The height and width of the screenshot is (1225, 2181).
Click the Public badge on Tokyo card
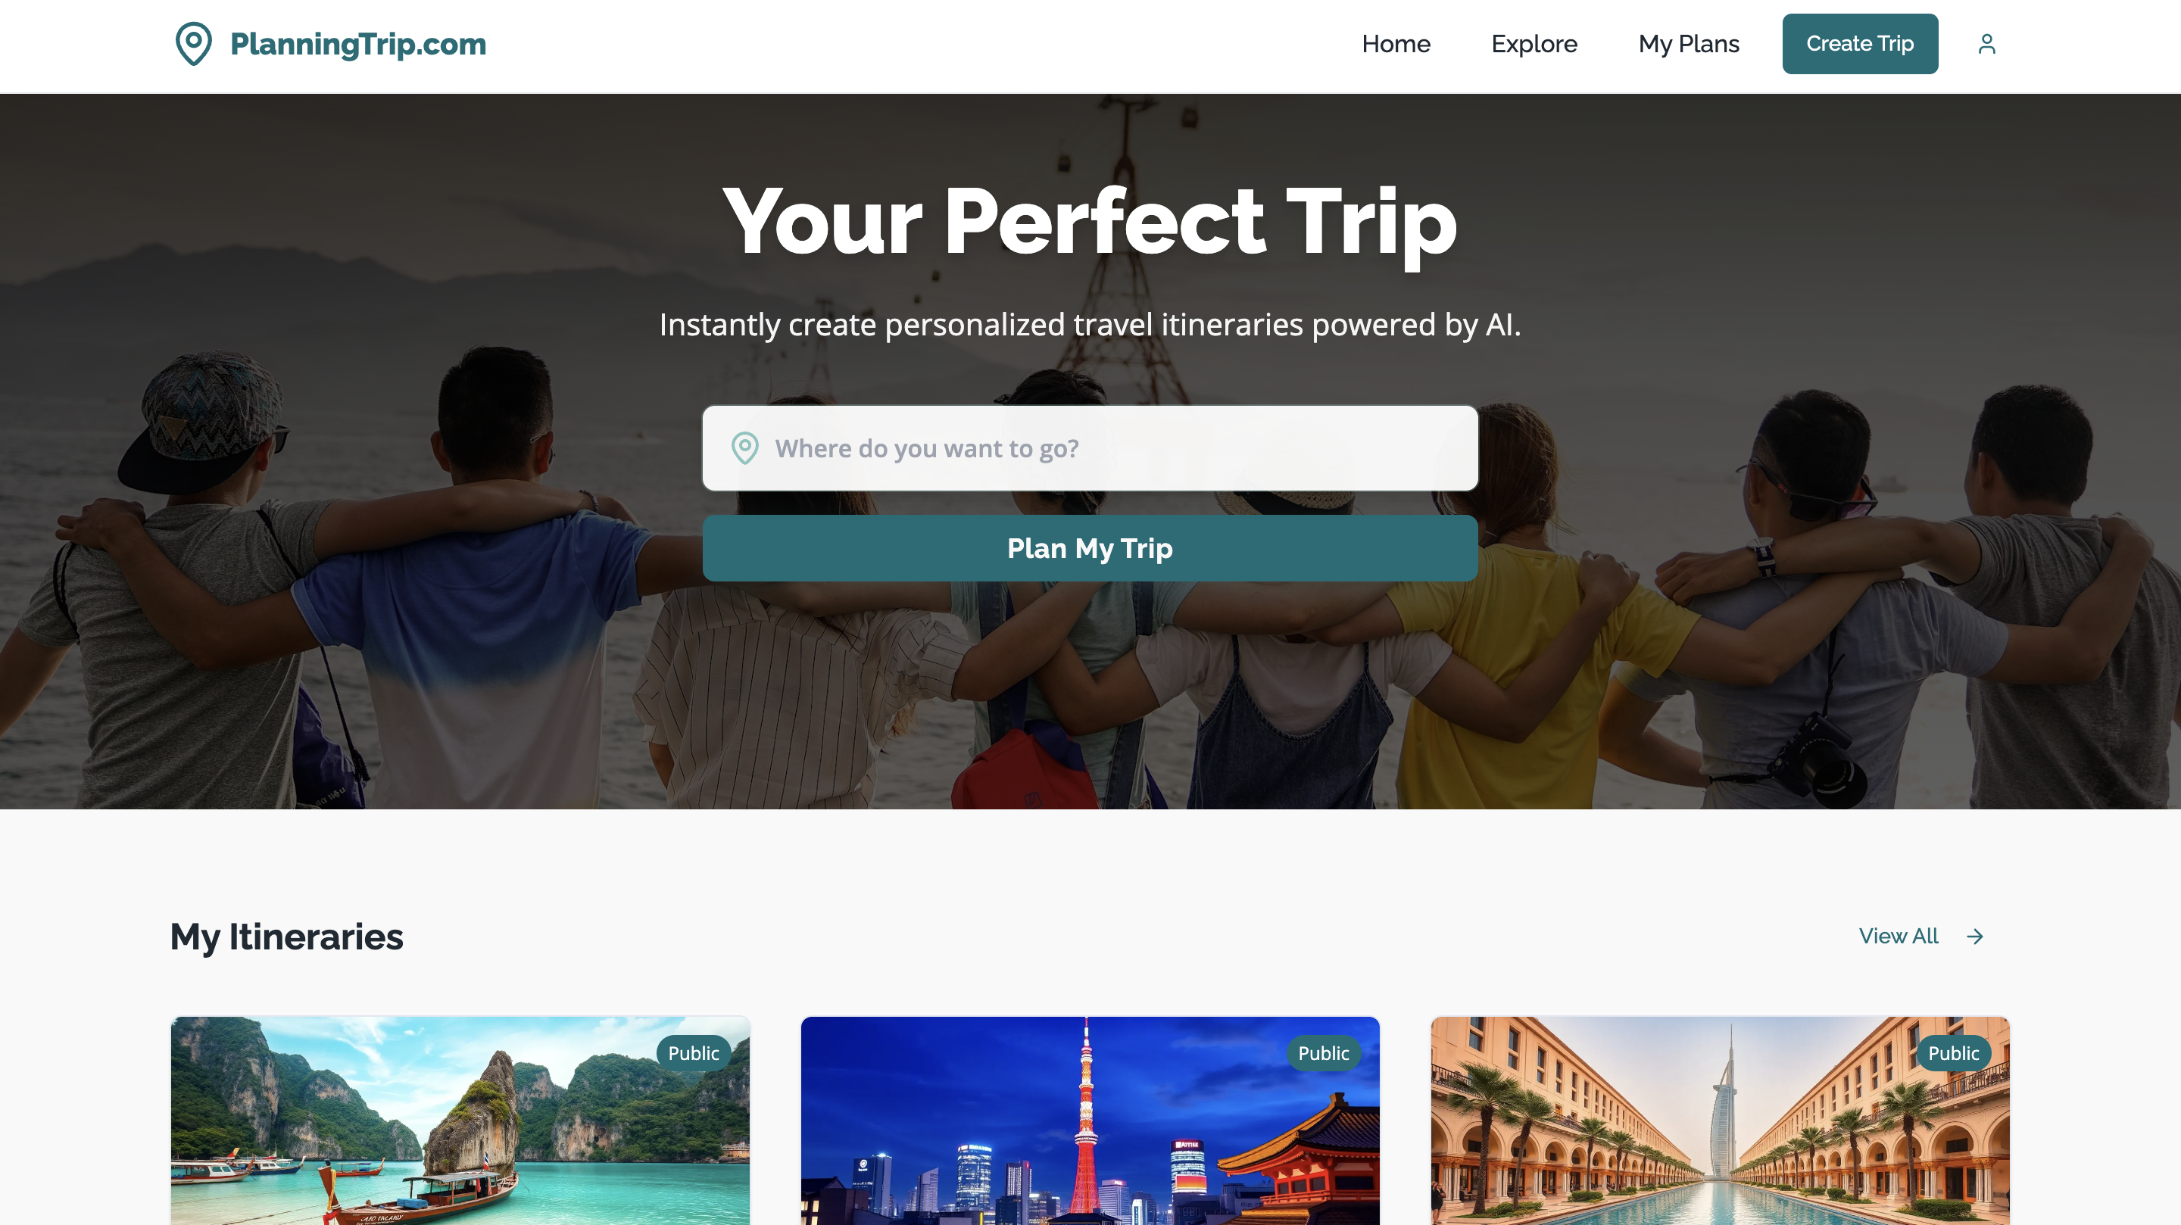pos(1323,1053)
